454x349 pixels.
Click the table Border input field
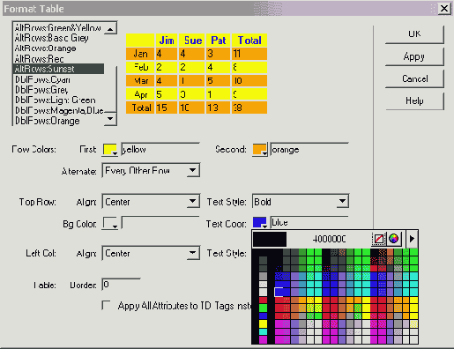click(x=121, y=285)
